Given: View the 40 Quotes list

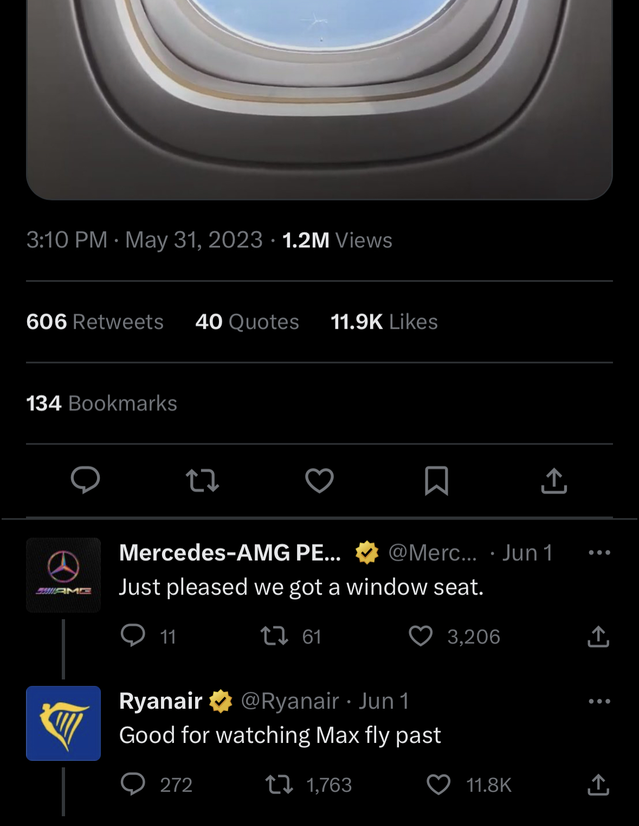Looking at the screenshot, I should click(247, 322).
